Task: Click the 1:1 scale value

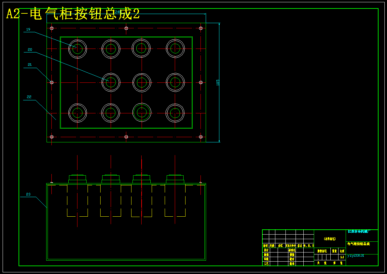Action: (x=342, y=257)
